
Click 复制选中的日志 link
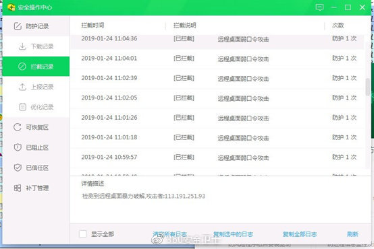pos(233,234)
